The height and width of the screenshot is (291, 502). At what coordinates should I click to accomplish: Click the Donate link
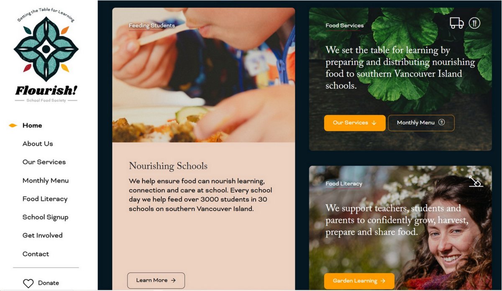49,283
